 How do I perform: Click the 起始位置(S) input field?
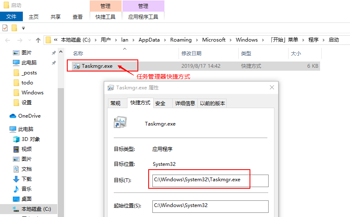[210, 206]
